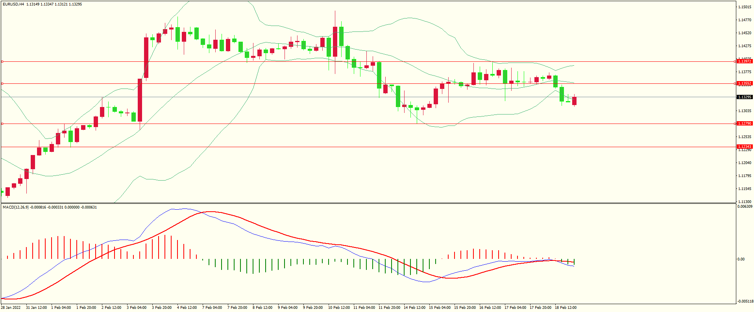
Task: Select the red 1.12790 price level tag
Action: (745, 124)
